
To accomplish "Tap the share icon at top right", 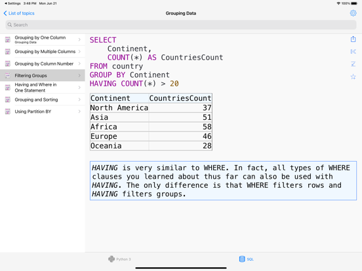I will 353,39.
